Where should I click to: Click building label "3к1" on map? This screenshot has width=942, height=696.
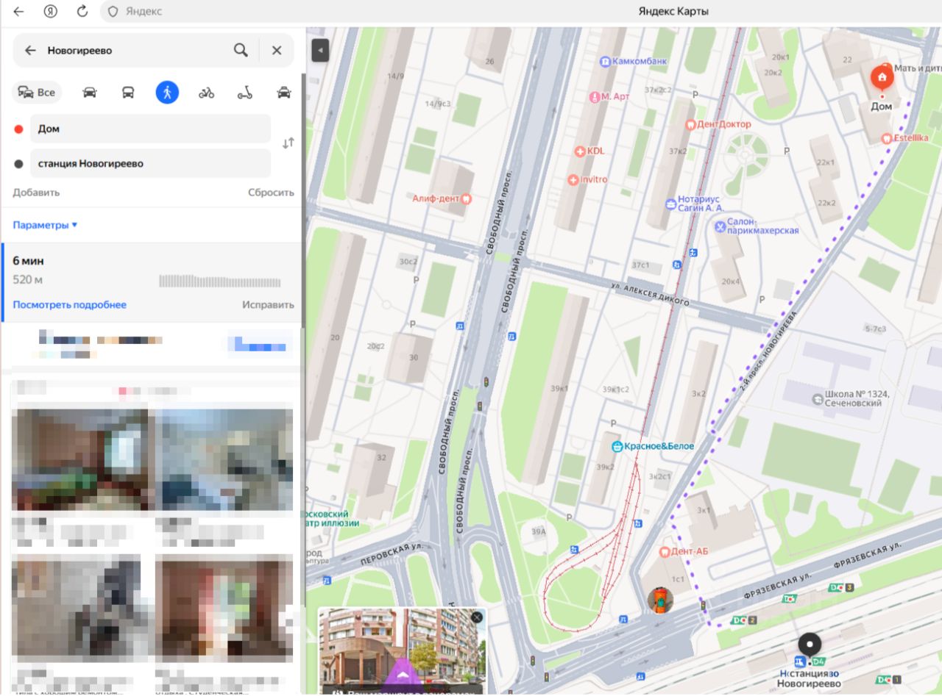705,510
